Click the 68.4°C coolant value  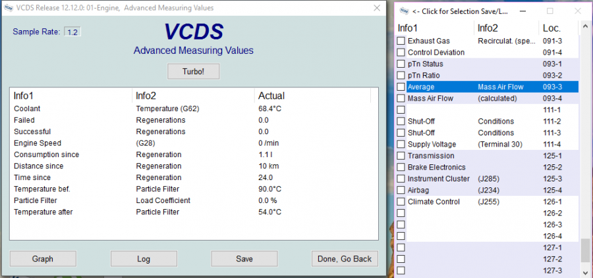269,108
